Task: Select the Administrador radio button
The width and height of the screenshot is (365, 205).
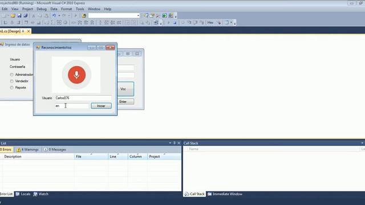Action: point(11,75)
